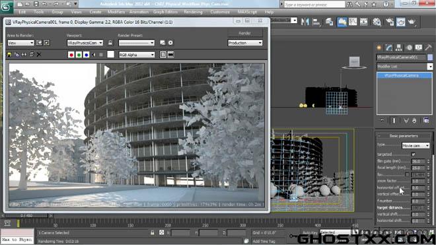Viewport: 436px width, 245px height.
Task: Toggle the green channel button
Action: coord(79,55)
